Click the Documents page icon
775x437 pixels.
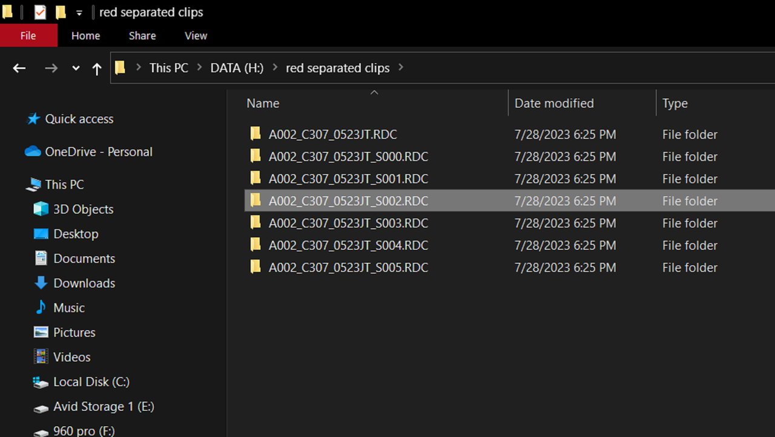pos(41,258)
